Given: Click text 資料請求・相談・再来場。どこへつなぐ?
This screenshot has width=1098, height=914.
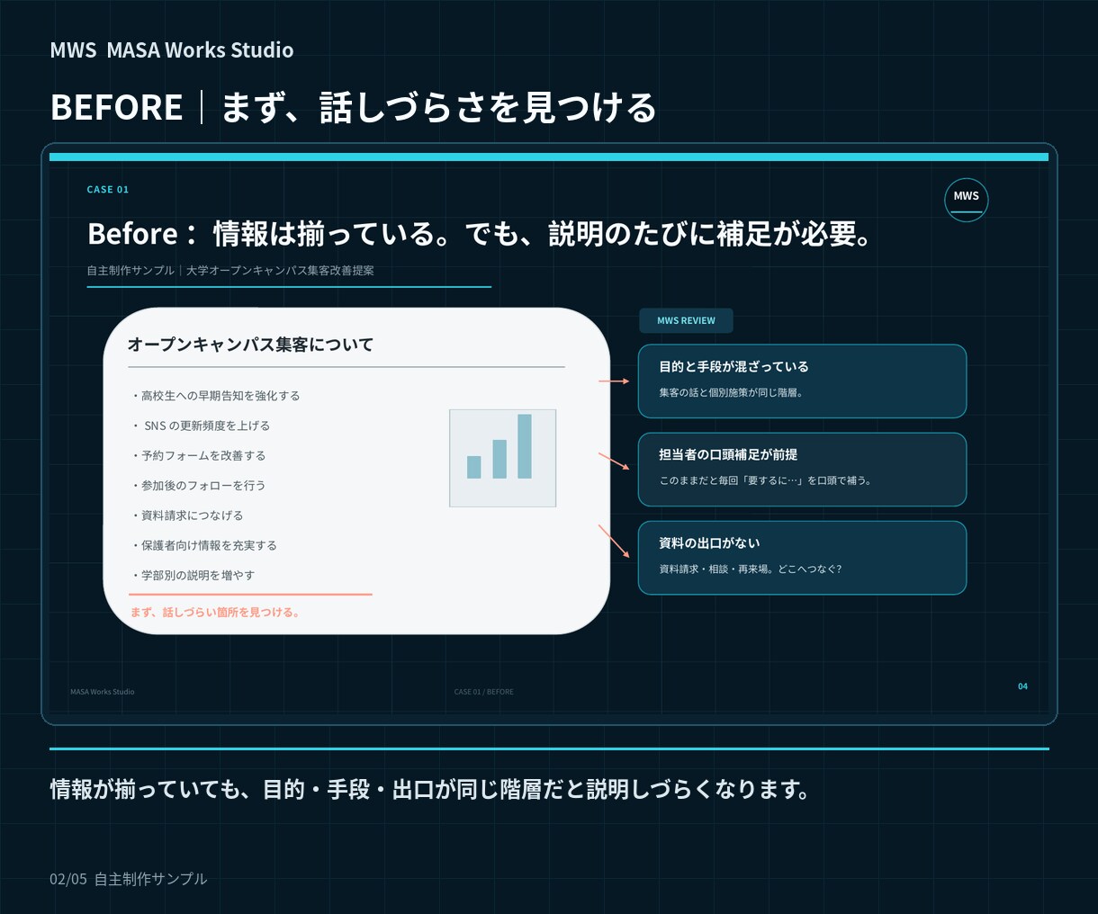Looking at the screenshot, I should point(751,569).
